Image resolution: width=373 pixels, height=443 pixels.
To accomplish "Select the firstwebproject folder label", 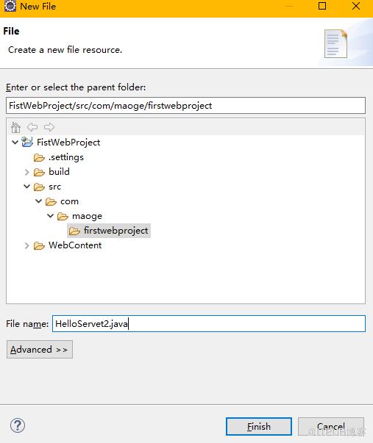I will 116,231.
